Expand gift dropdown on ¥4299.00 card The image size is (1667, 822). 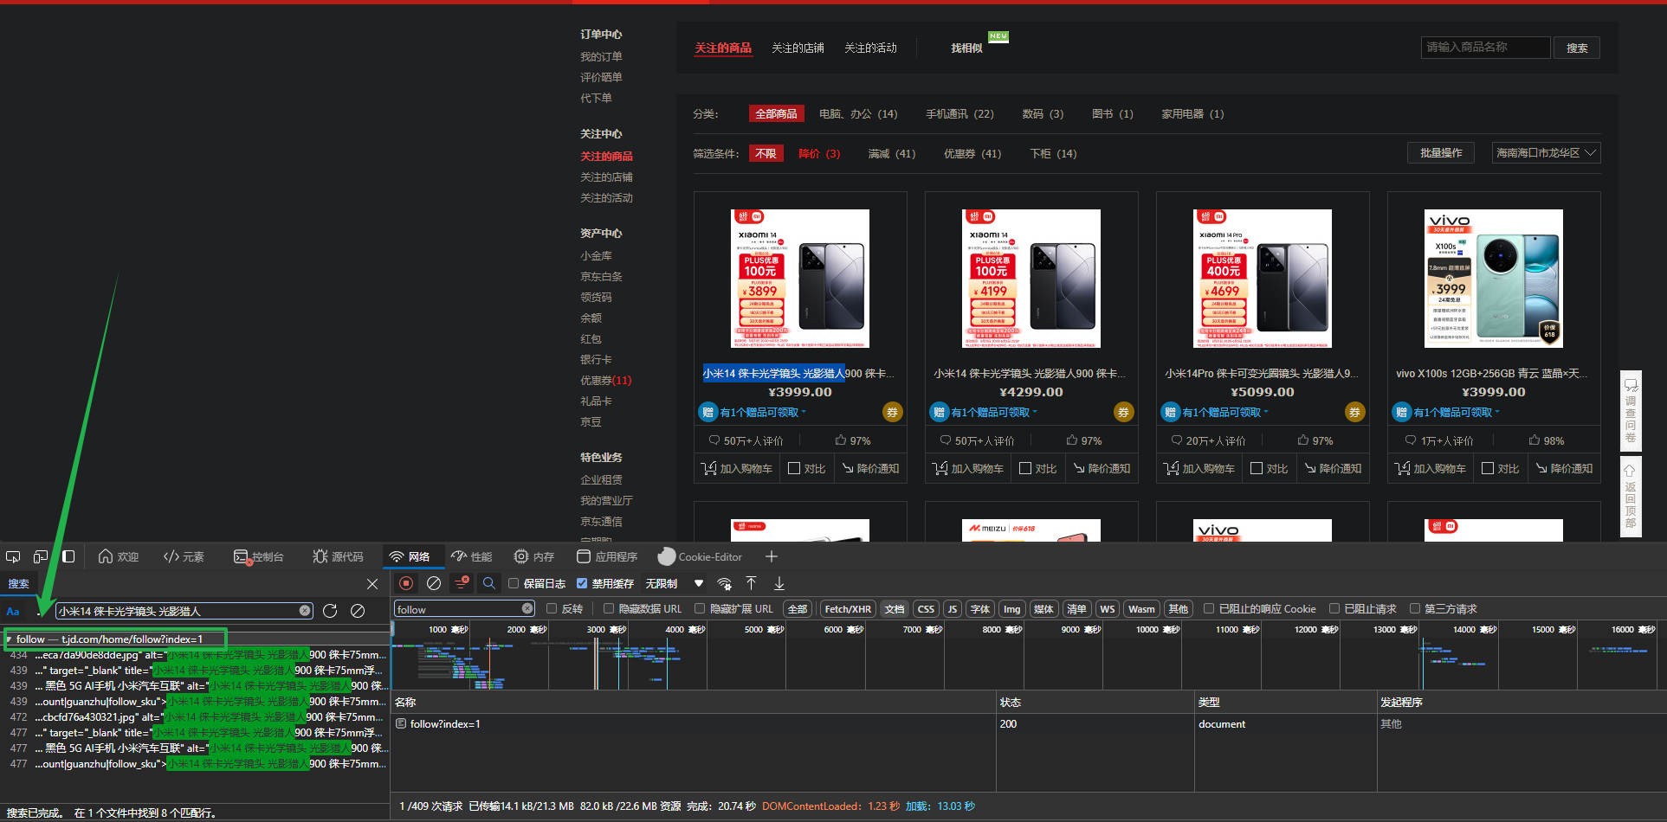(x=1035, y=412)
